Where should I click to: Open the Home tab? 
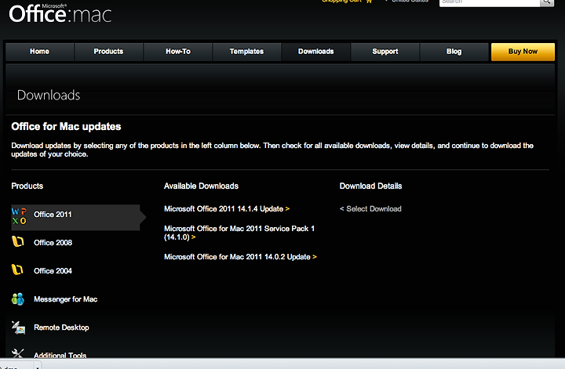coord(40,52)
